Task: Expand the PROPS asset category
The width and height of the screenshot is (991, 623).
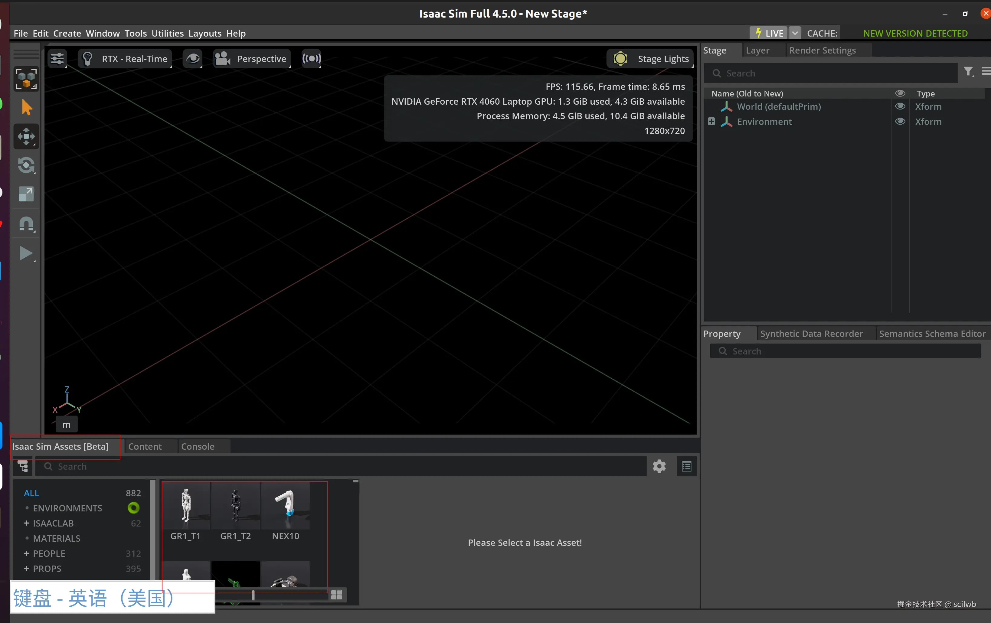Action: tap(26, 568)
